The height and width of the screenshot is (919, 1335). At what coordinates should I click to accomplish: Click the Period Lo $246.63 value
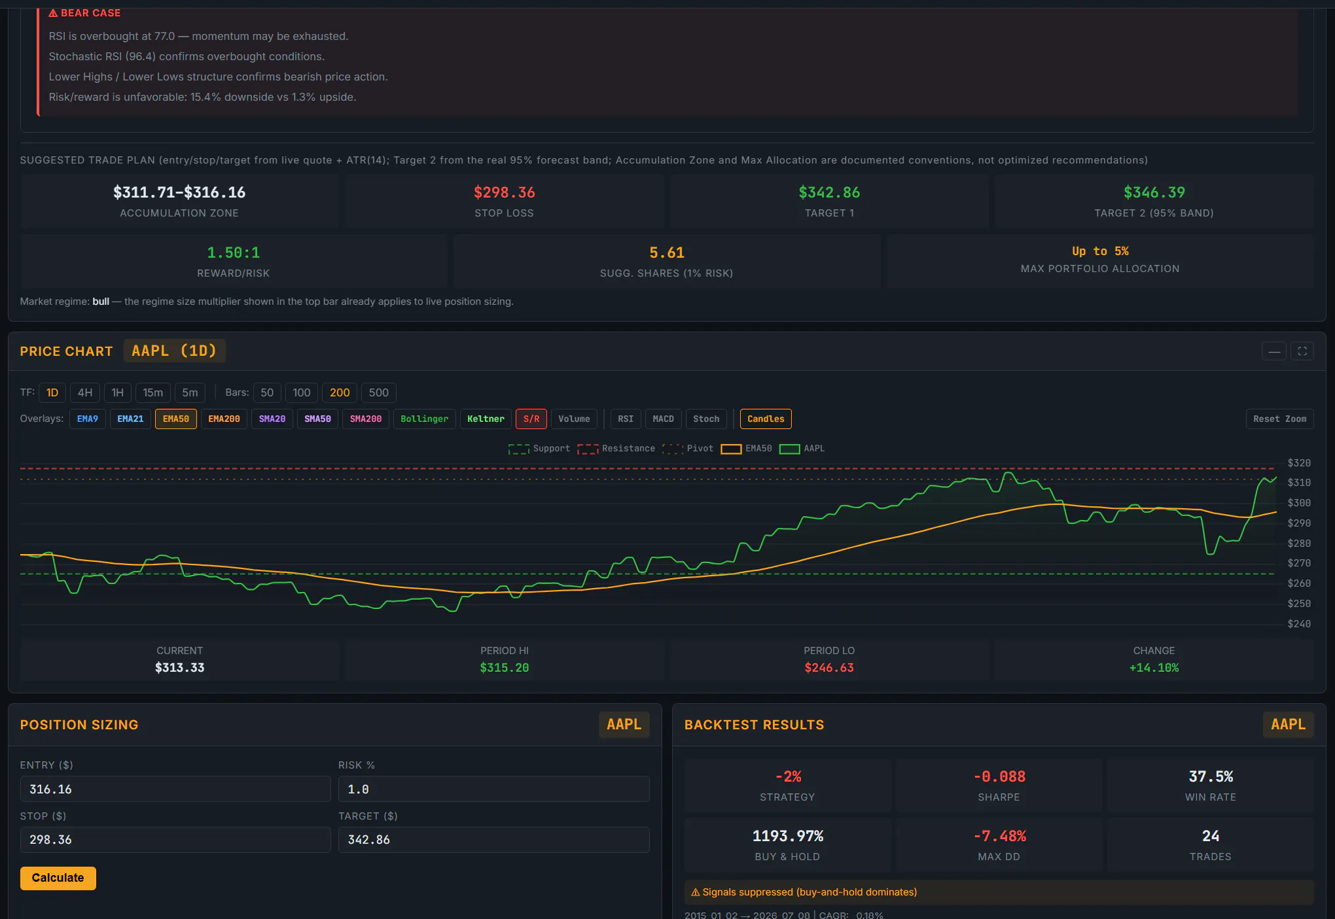(829, 668)
